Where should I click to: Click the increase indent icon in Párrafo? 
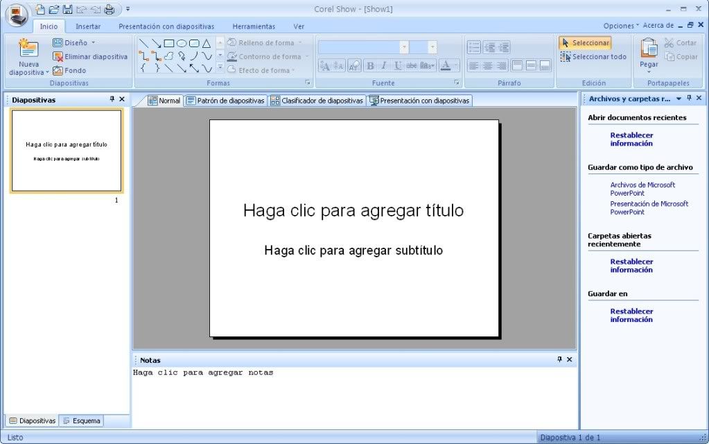[503, 47]
